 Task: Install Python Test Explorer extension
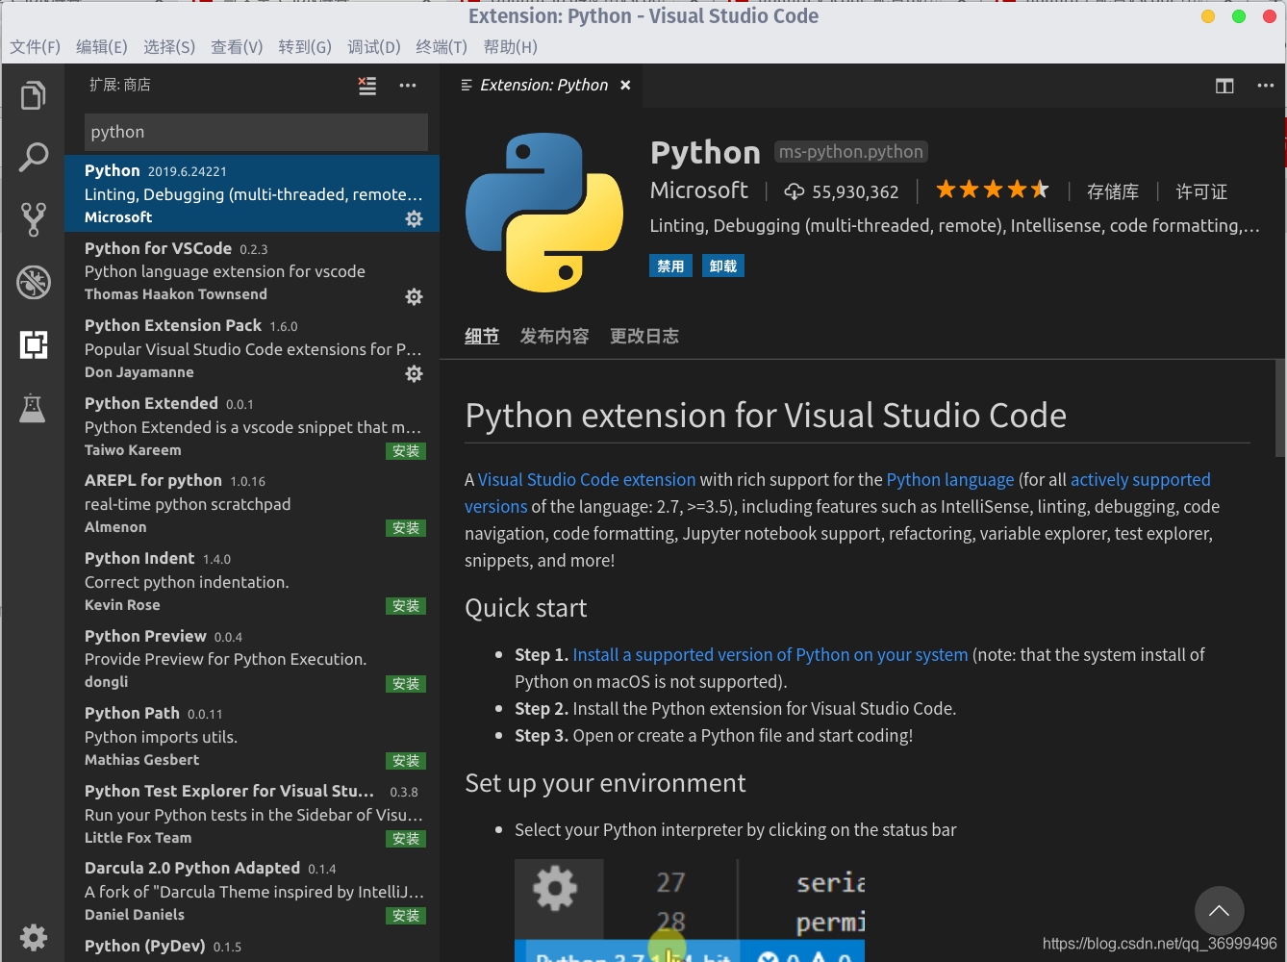(x=406, y=839)
